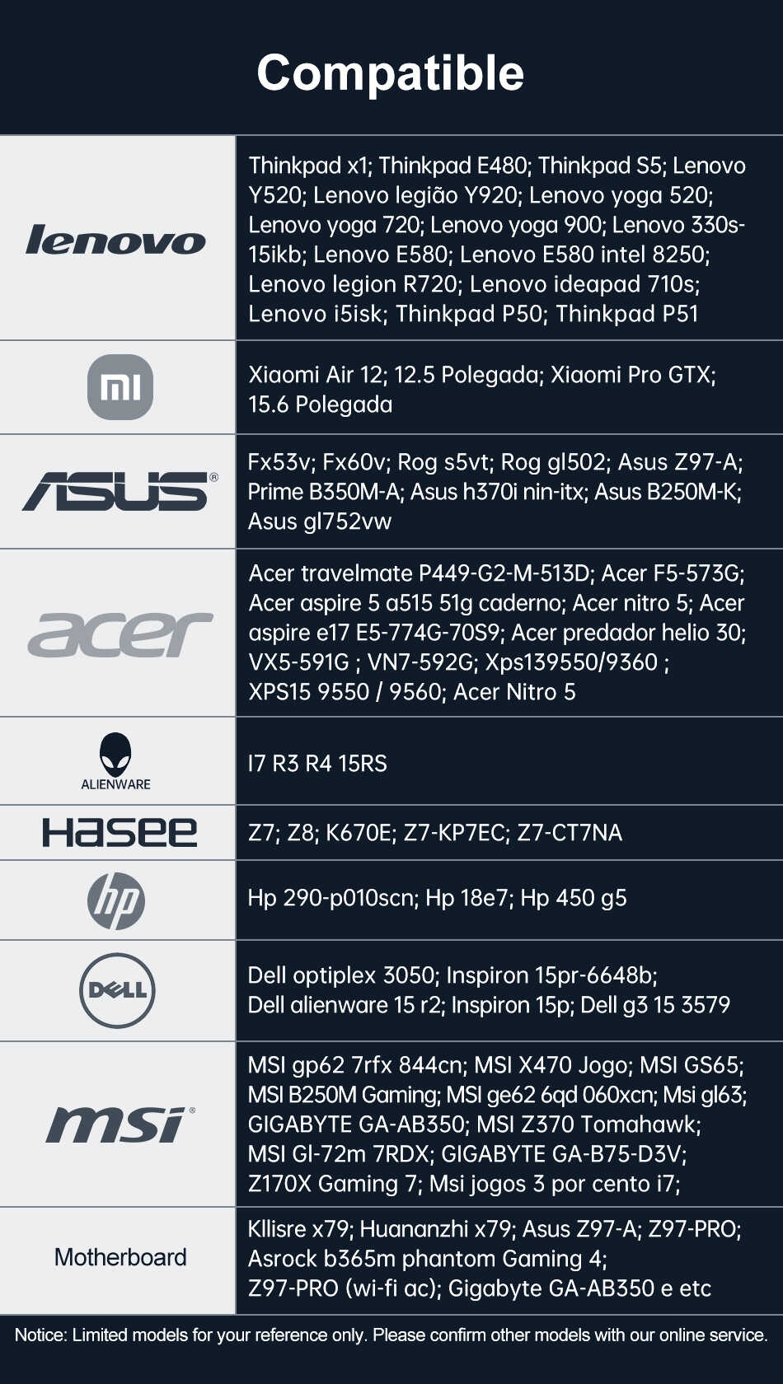Click the Notice text at the bottom
This screenshot has width=783, height=1384.
click(x=391, y=1335)
